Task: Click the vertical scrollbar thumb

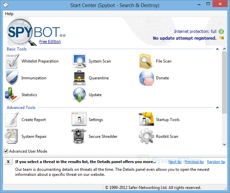Action: click(x=224, y=82)
